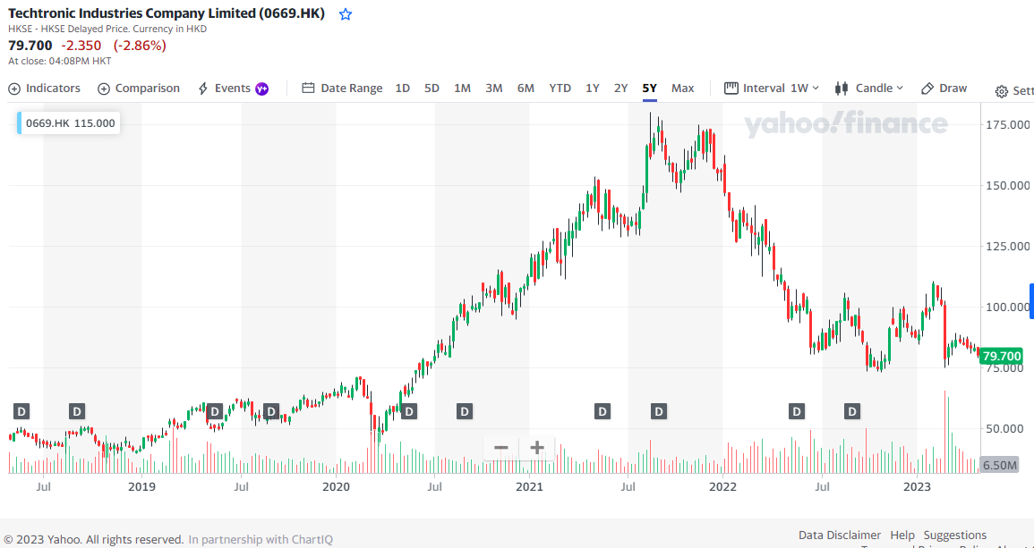Select the 5D range
This screenshot has width=1034, height=548.
tap(432, 89)
